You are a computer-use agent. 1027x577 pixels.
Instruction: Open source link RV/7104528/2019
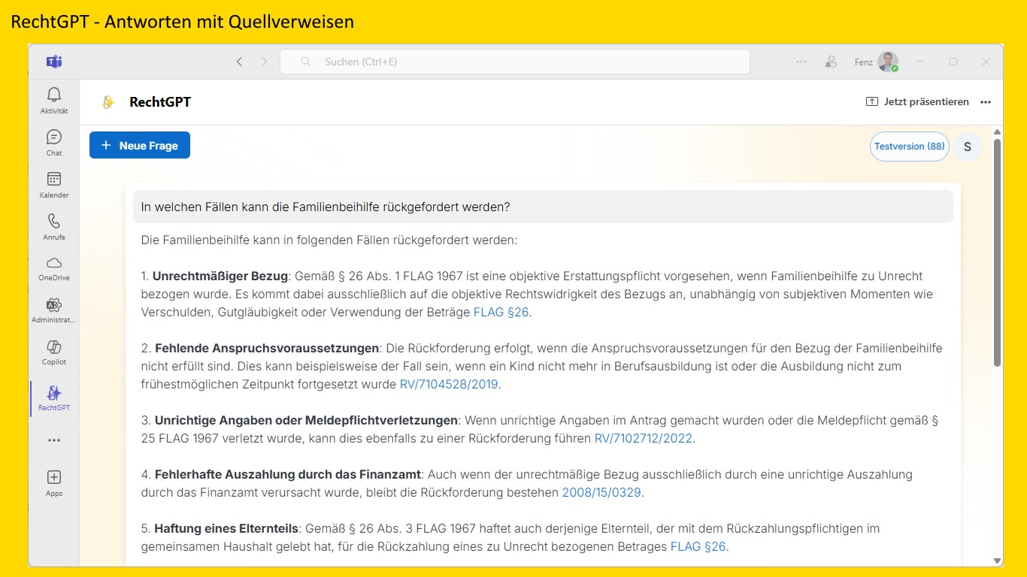tap(449, 384)
